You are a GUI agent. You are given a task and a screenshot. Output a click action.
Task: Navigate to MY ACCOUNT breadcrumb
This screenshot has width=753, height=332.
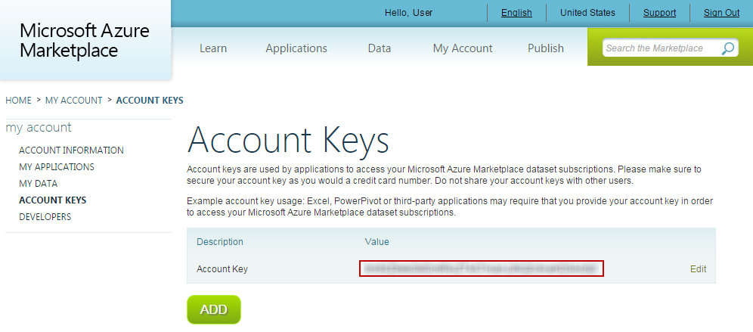coord(73,101)
